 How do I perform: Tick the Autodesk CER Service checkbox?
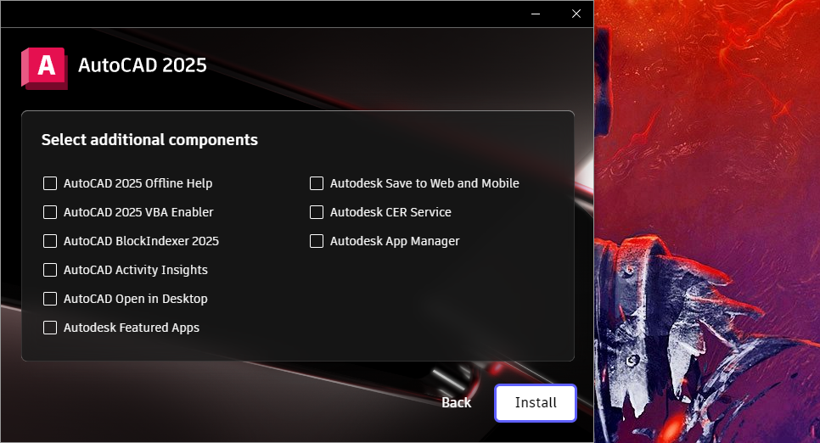(x=317, y=212)
